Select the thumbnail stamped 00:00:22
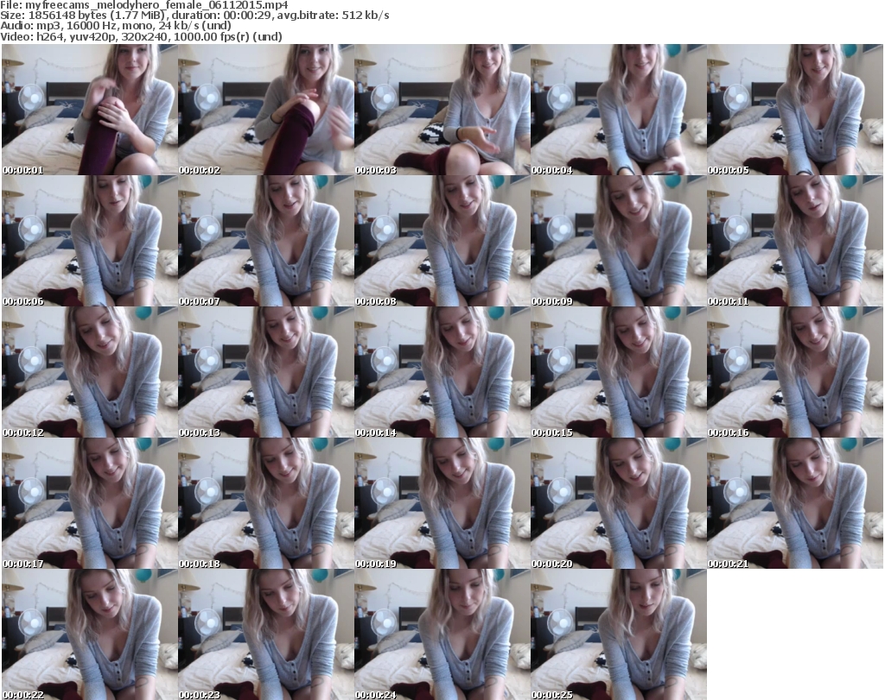Screen dimensions: 885x700 [x=90, y=634]
